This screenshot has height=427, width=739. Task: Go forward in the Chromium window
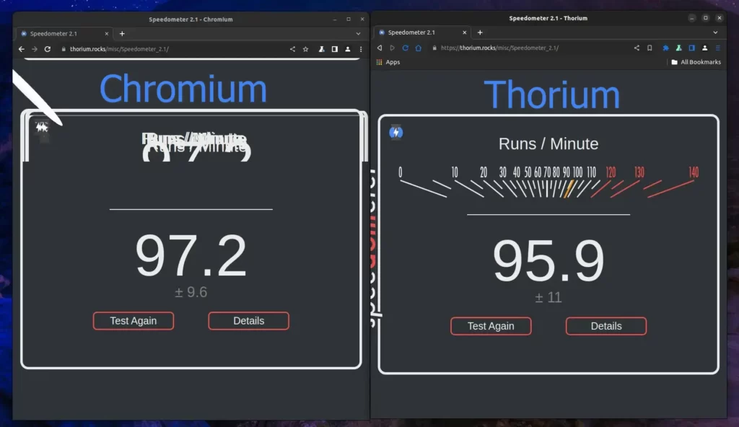coord(35,49)
